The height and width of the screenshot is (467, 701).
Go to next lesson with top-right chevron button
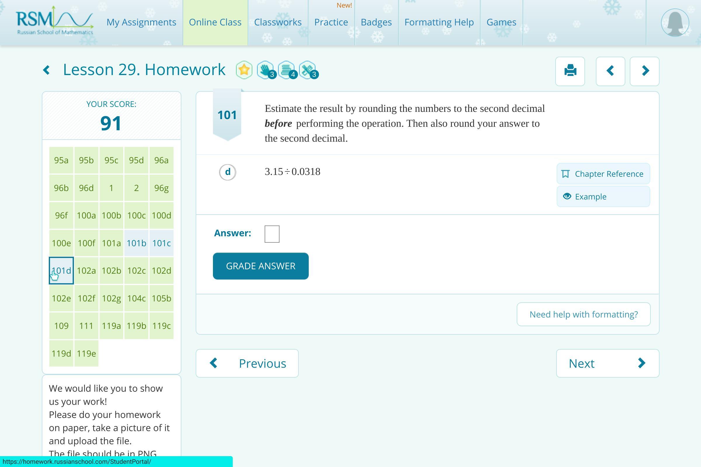644,71
